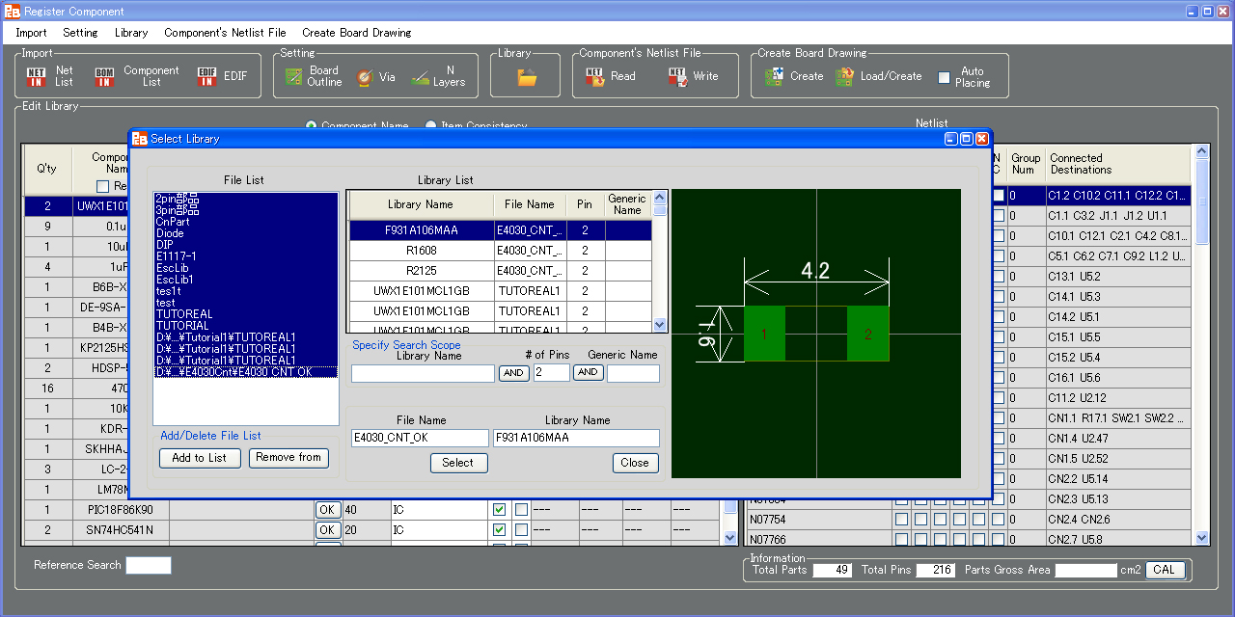The width and height of the screenshot is (1235, 617).
Task: Click OK button in SN74HC541N row
Action: pyautogui.click(x=328, y=529)
